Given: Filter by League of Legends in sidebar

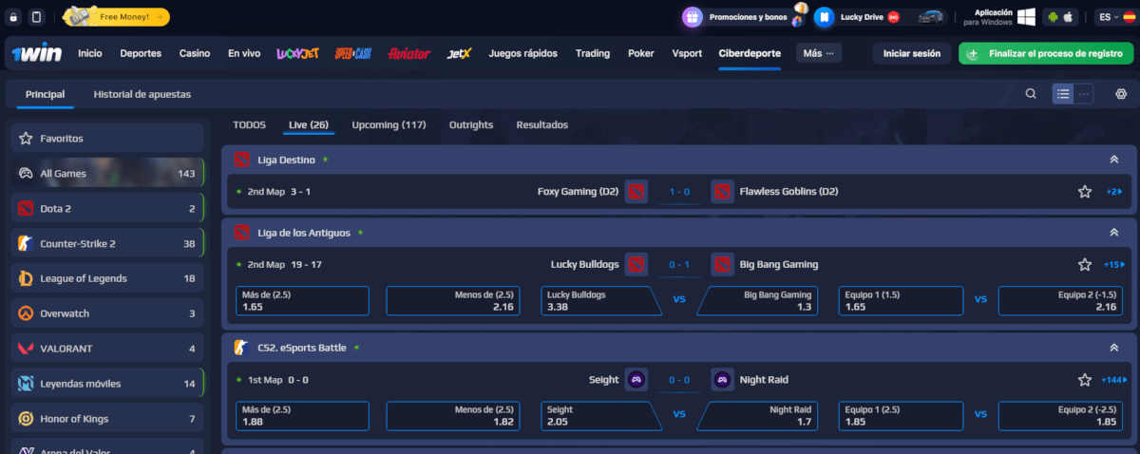Looking at the screenshot, I should point(107,278).
